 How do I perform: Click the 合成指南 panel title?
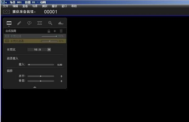[11, 31]
